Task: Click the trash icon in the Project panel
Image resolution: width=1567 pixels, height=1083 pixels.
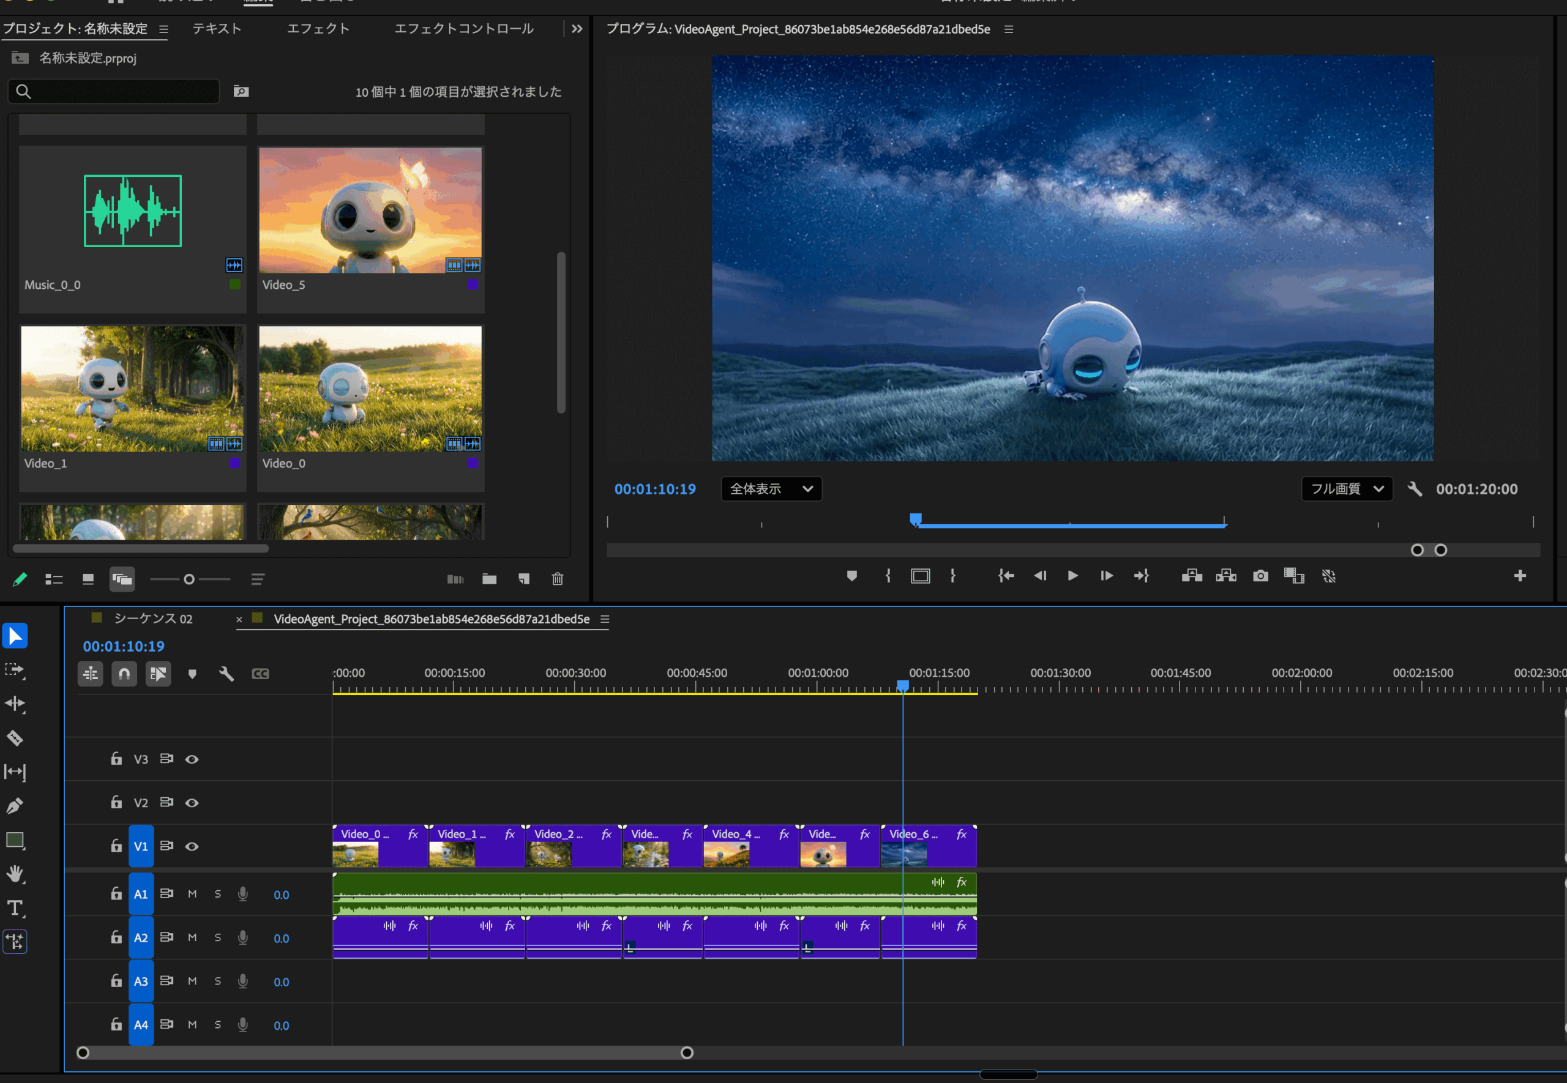Action: 557,579
